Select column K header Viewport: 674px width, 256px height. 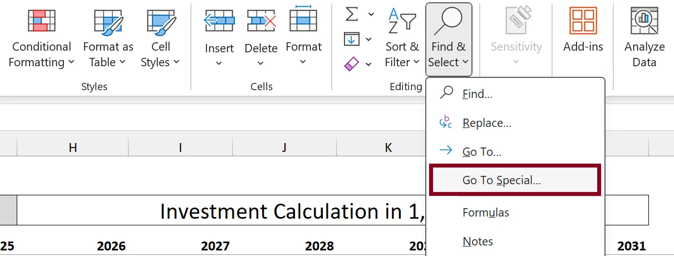[388, 147]
